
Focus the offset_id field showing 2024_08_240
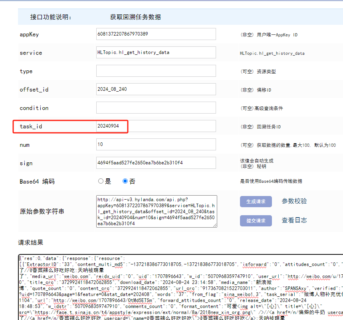[156, 90]
